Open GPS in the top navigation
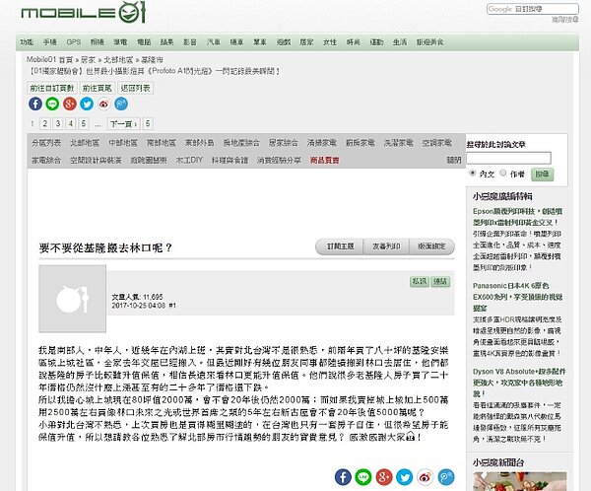 pyautogui.click(x=74, y=41)
